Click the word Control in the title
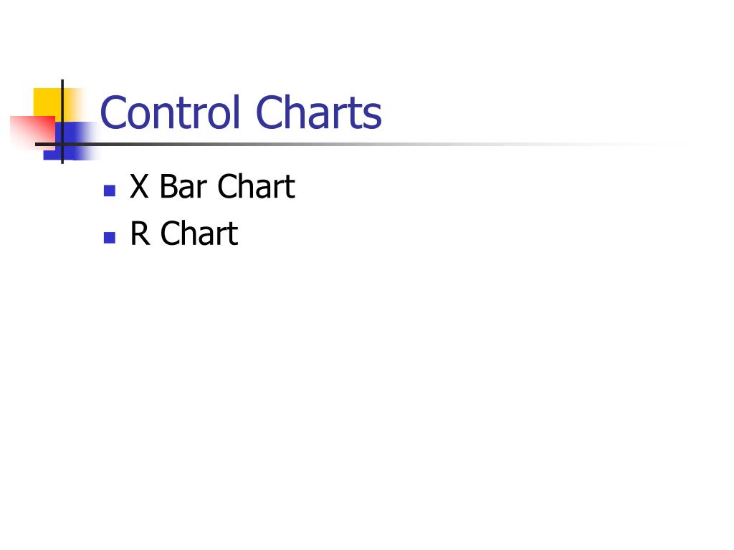The width and height of the screenshot is (734, 550). coord(170,112)
